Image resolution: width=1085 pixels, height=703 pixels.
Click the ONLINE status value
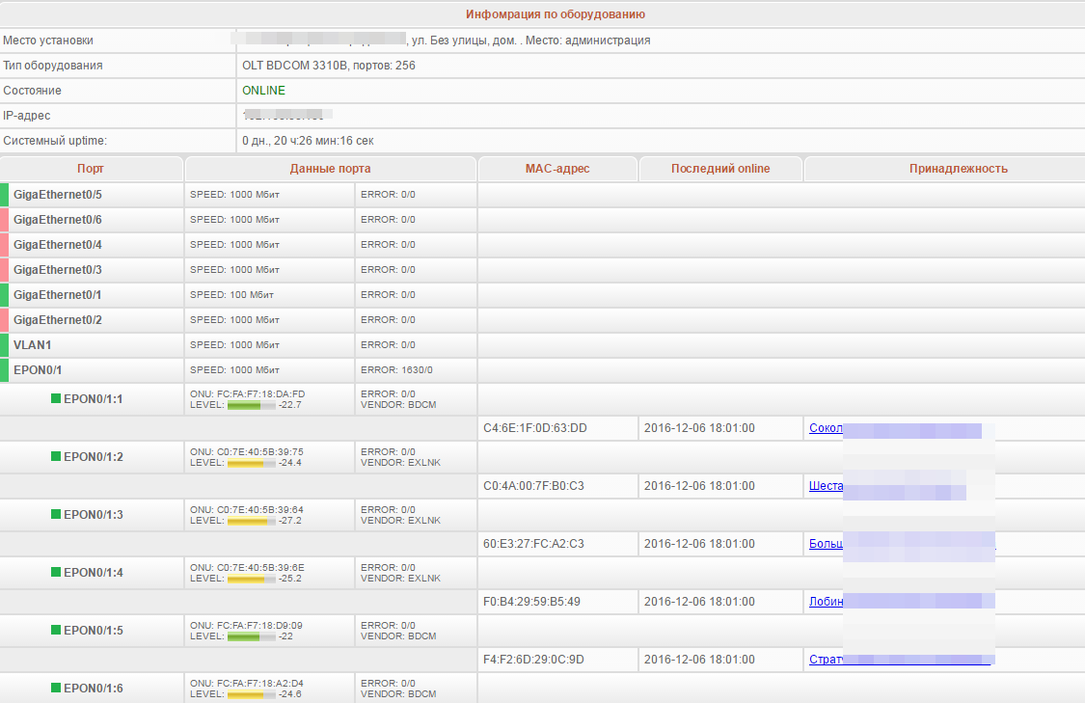tap(263, 91)
